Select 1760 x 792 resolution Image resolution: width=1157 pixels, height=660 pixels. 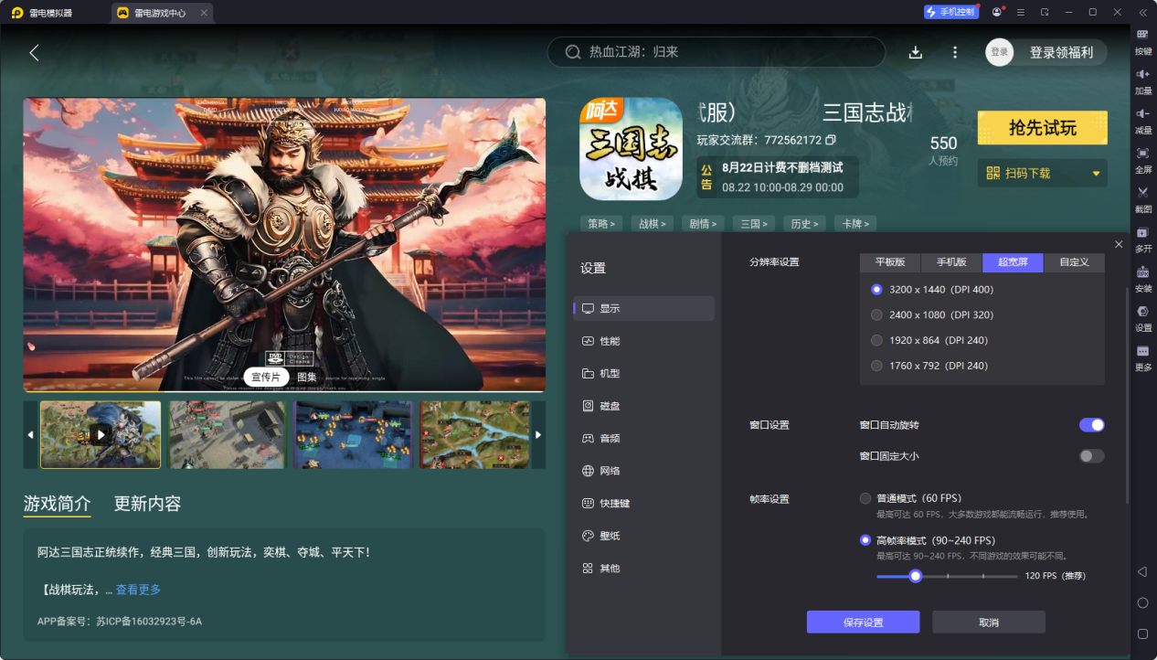(x=877, y=366)
